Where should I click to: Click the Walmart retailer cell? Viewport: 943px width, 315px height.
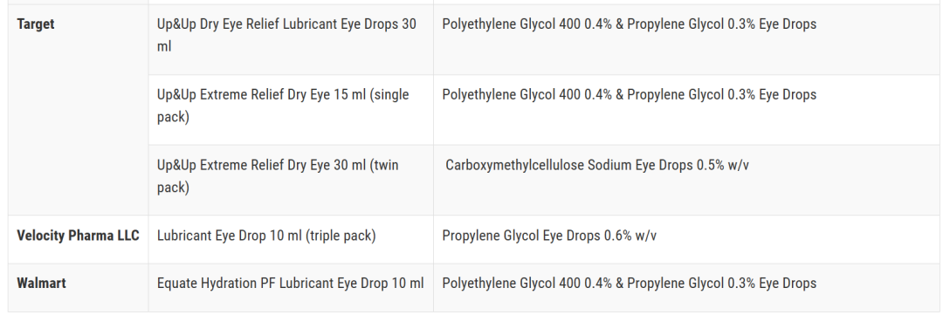(x=78, y=287)
